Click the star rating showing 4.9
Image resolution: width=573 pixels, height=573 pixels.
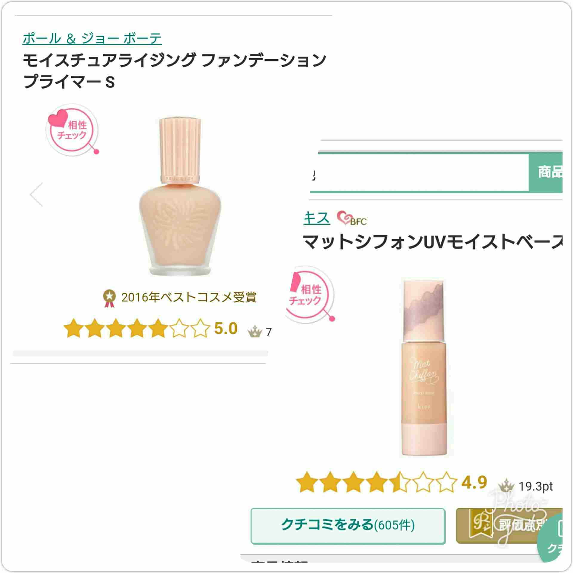[x=392, y=482]
